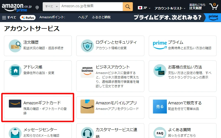The image size is (221, 138).
Task: Open the ふるさと納税 nav item
Action: tap(101, 17)
